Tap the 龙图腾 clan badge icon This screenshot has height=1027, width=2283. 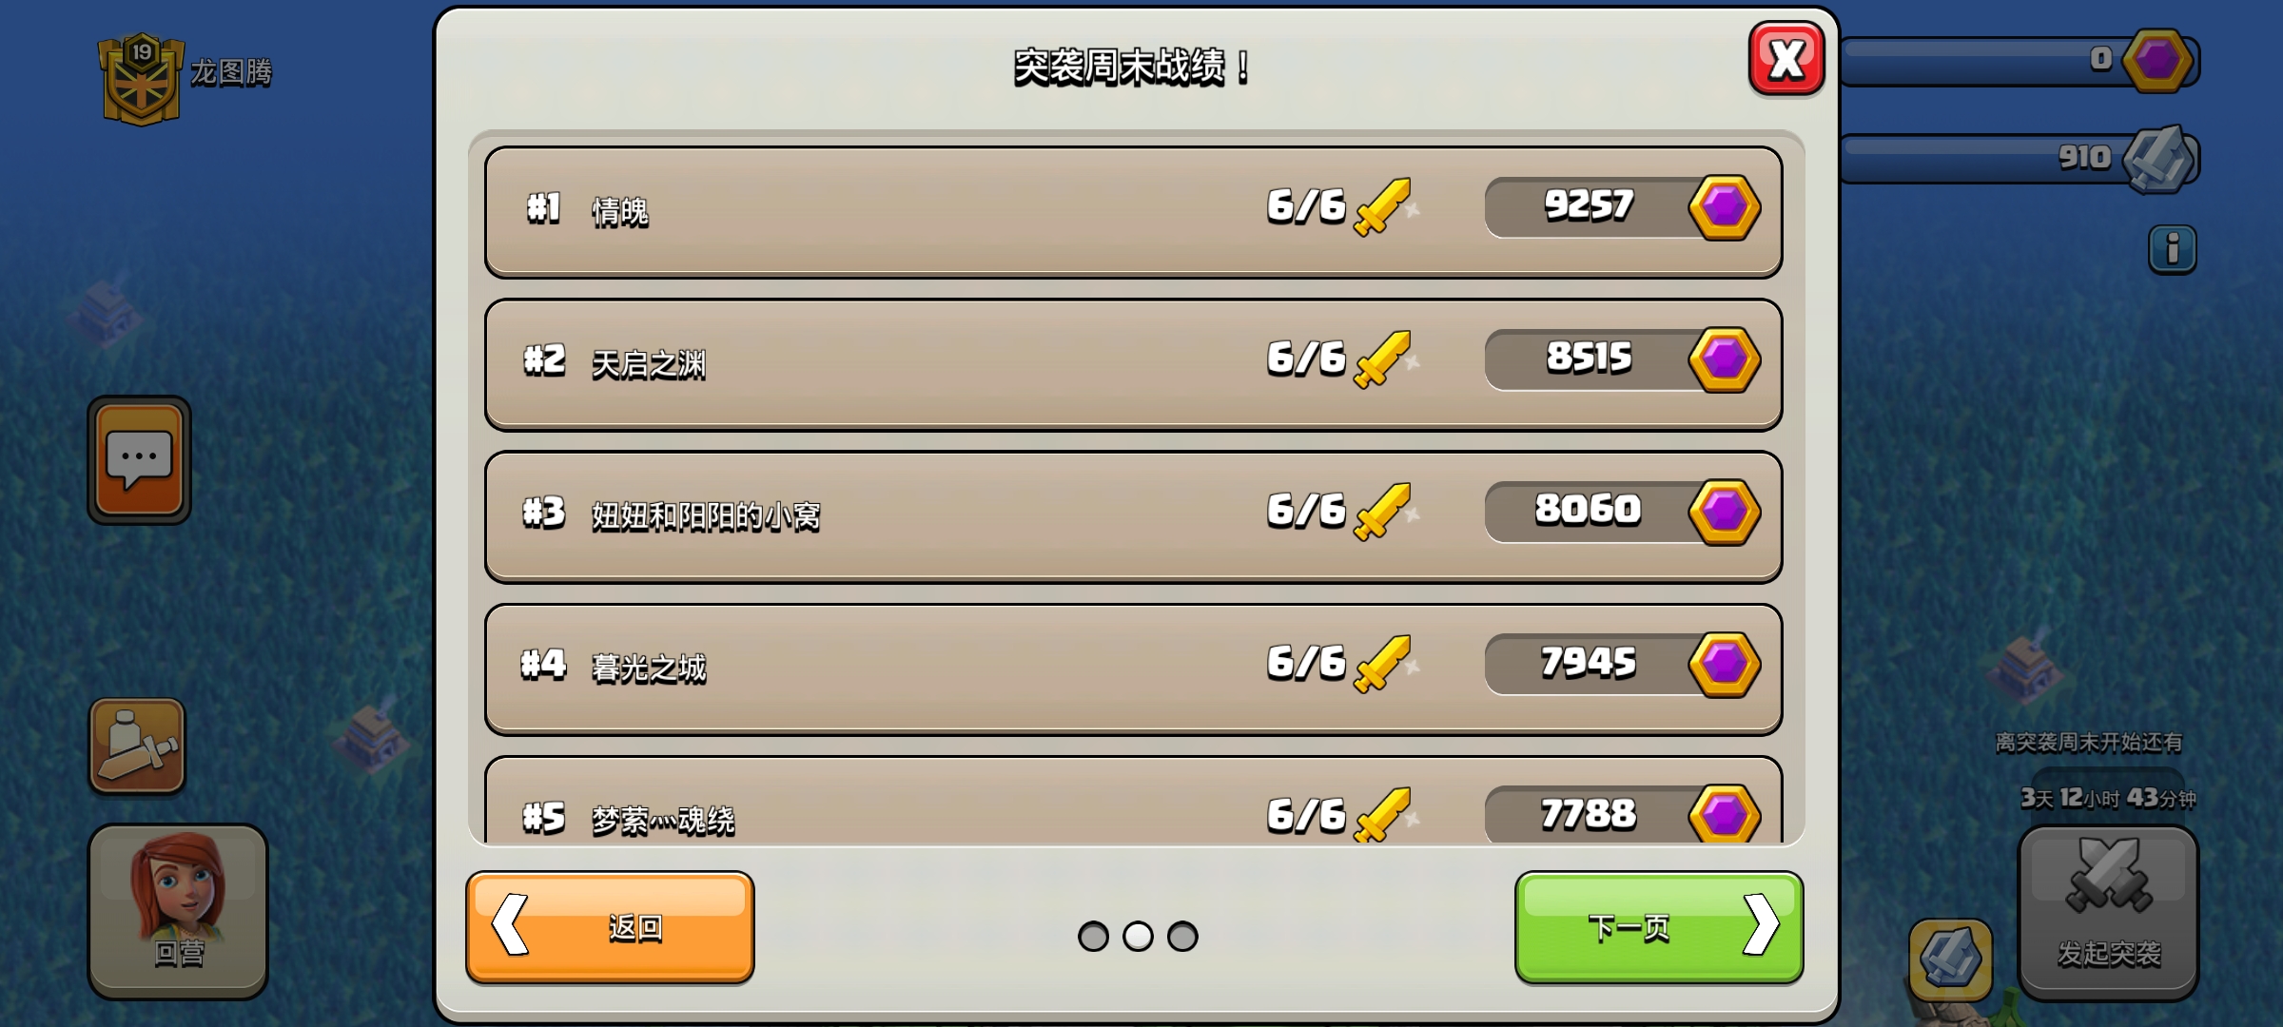click(x=141, y=80)
